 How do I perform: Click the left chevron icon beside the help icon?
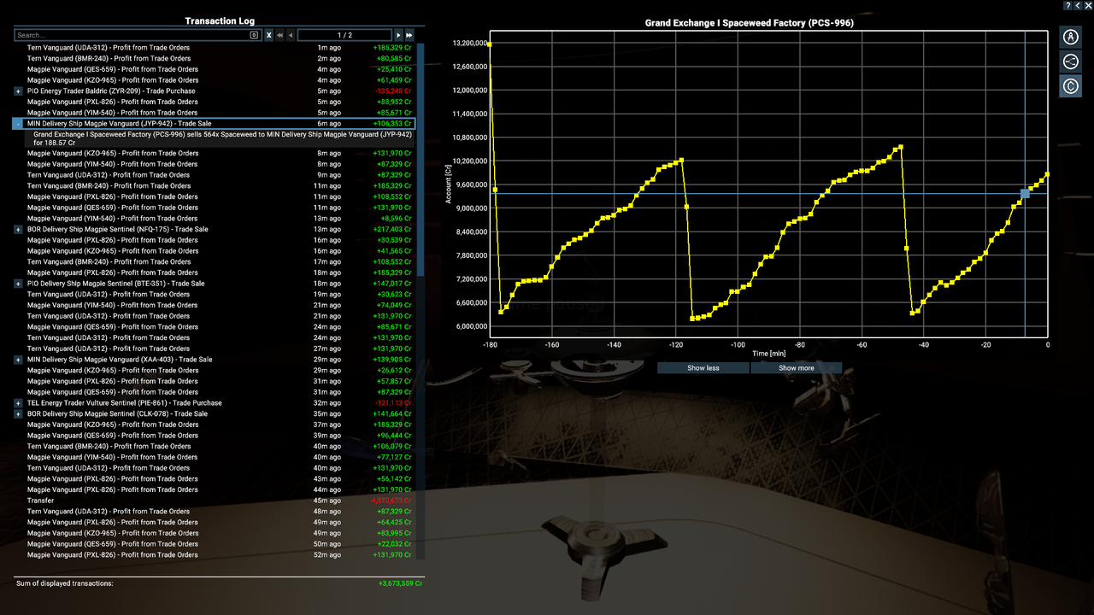point(1076,6)
